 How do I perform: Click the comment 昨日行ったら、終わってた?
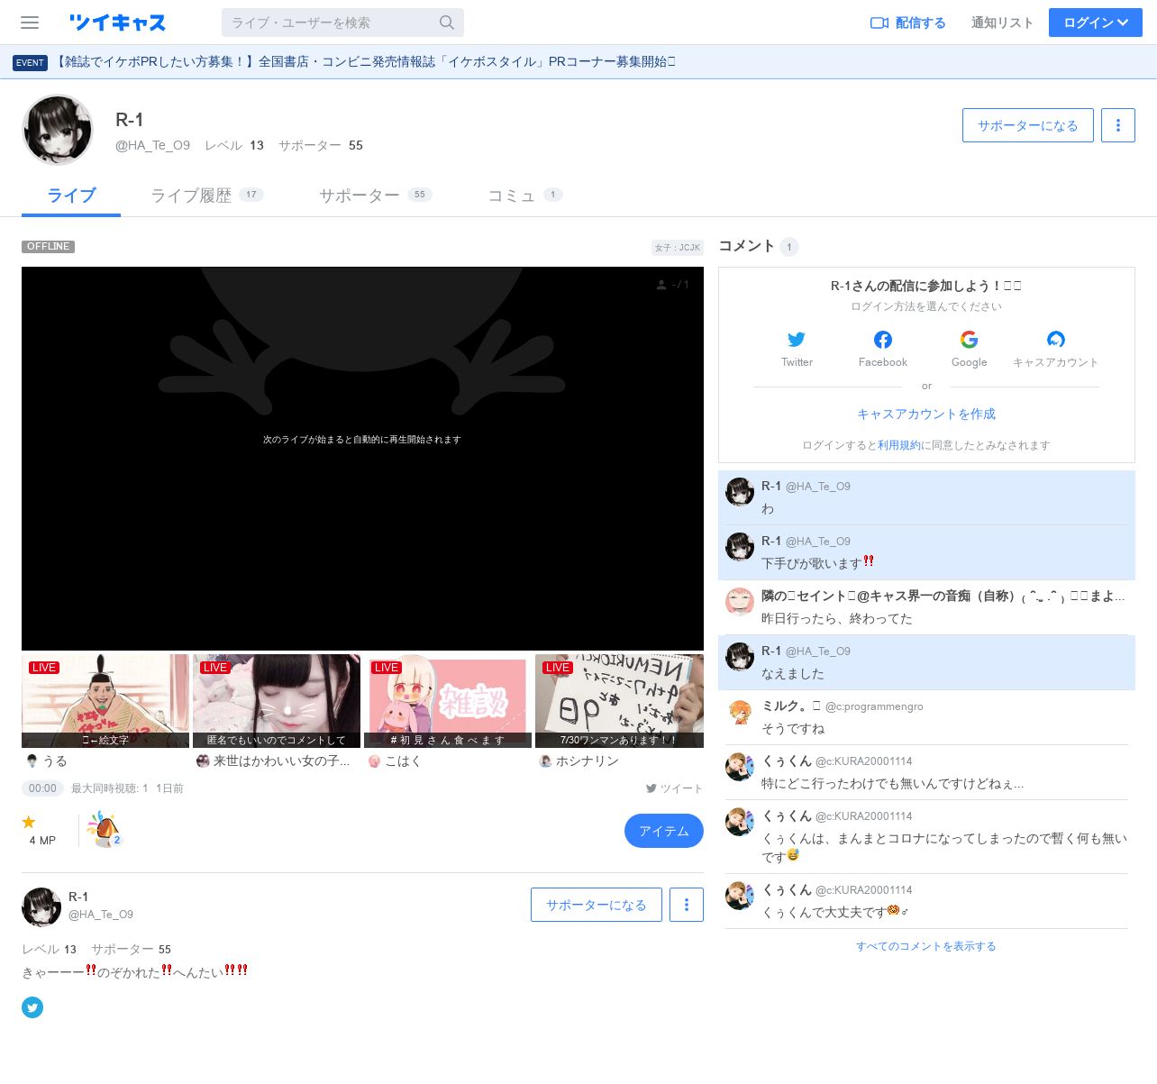click(x=837, y=618)
